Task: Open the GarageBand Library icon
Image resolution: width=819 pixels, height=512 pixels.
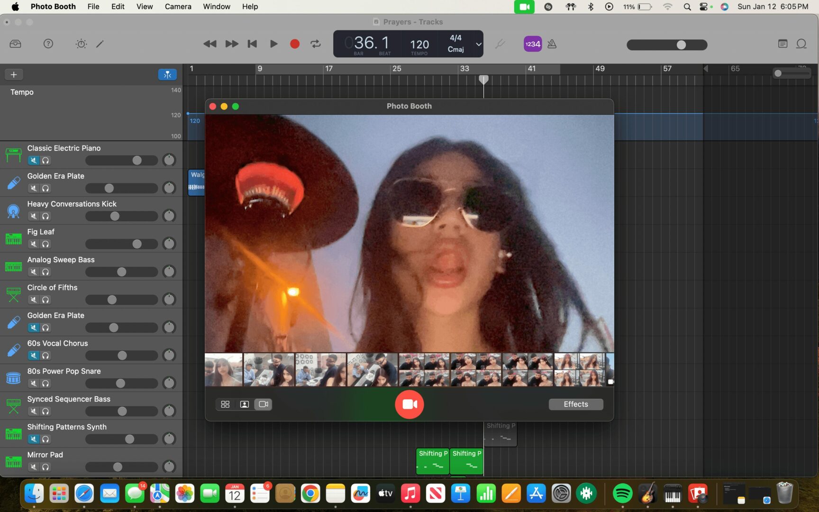Action: pyautogui.click(x=15, y=44)
